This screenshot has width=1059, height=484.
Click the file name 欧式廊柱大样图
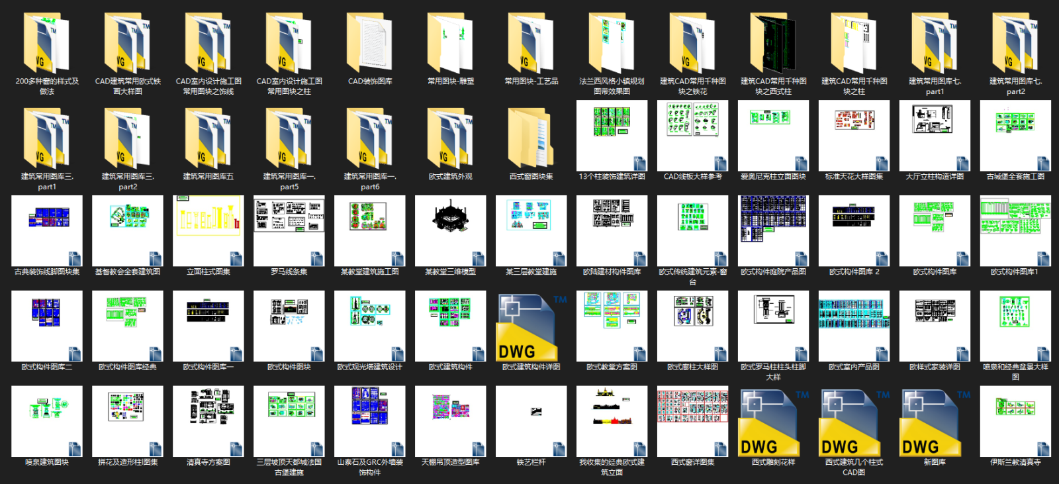(x=692, y=367)
